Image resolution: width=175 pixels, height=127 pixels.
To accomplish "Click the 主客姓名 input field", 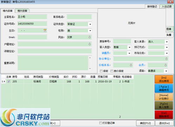I will coord(32,17).
